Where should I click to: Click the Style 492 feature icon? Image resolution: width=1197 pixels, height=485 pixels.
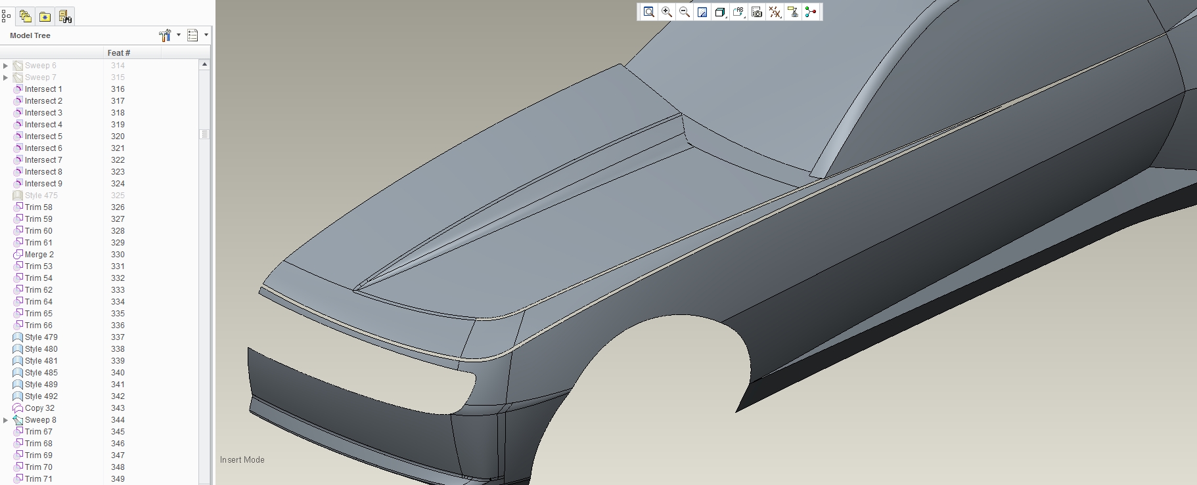18,396
